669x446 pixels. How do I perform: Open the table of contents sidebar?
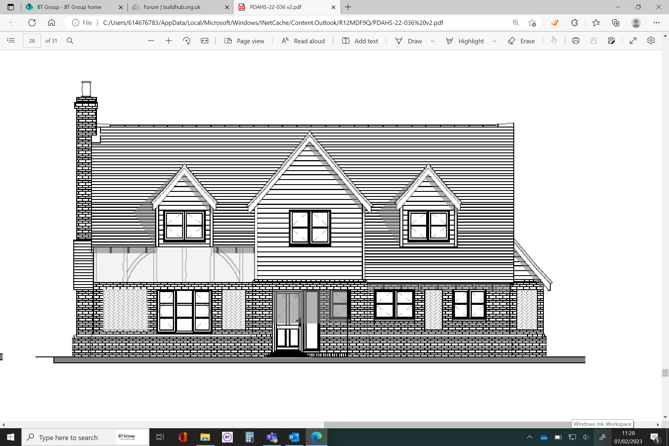point(11,41)
